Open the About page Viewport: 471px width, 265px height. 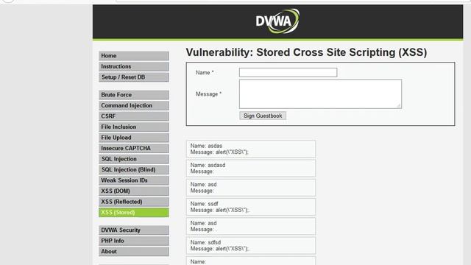coord(134,252)
